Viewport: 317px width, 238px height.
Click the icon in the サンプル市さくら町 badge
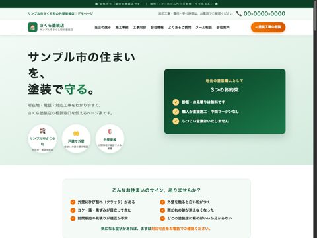click(42, 131)
